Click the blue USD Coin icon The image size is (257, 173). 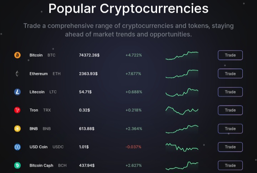click(17, 147)
